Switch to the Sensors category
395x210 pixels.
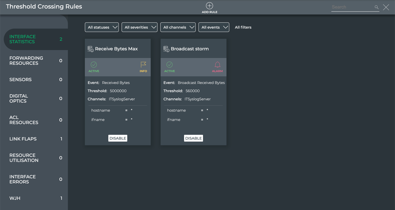(x=21, y=80)
